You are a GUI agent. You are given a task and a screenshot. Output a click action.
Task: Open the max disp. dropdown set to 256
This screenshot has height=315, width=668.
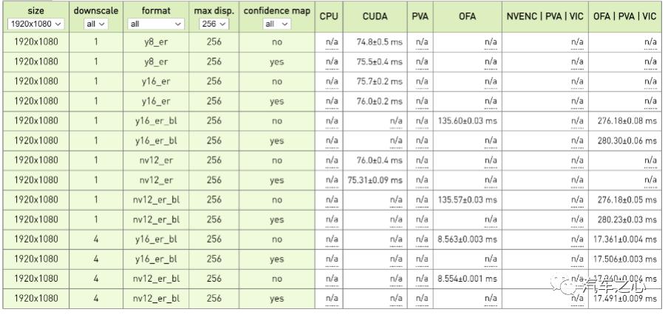pyautogui.click(x=214, y=24)
